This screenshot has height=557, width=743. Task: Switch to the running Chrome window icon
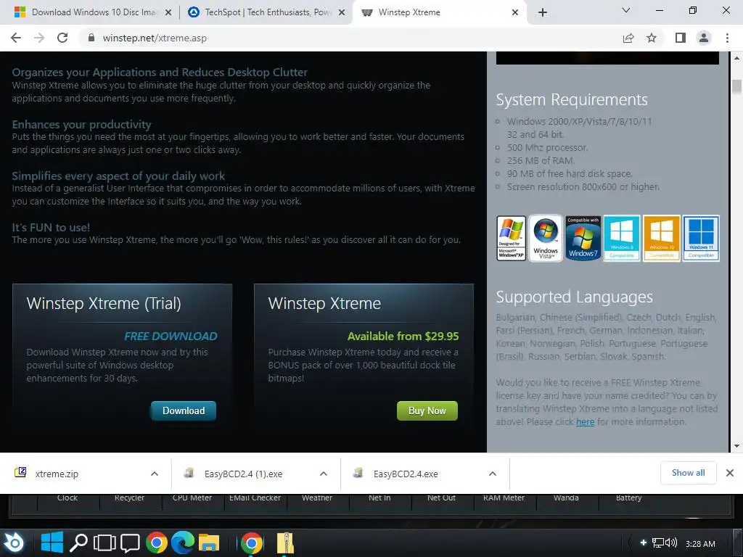pos(252,542)
